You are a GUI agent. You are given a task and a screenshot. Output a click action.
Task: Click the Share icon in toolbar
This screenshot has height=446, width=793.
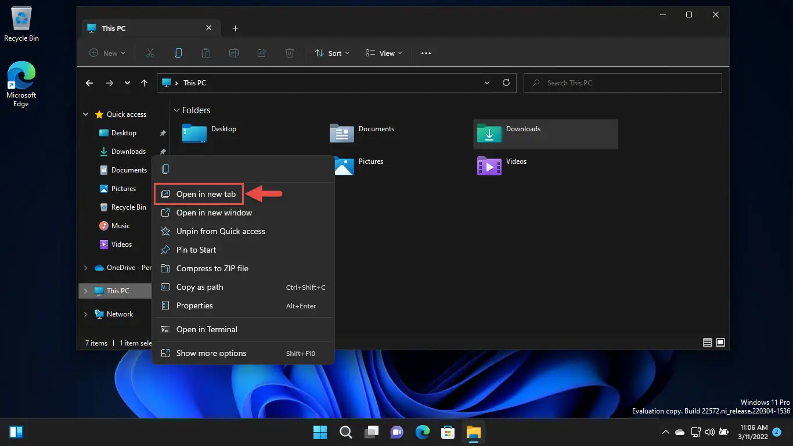262,53
